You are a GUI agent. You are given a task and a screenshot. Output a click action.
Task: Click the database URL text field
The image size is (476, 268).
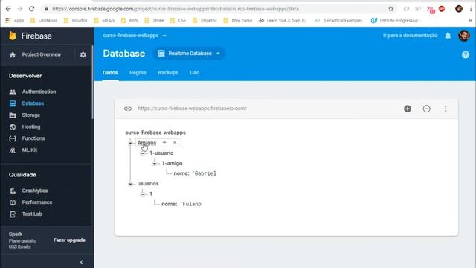[x=192, y=109]
